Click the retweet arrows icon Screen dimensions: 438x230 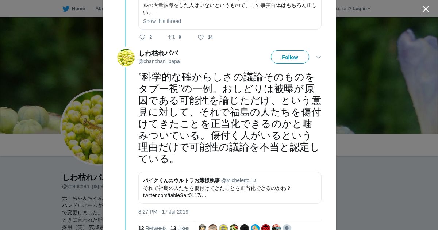(171, 37)
